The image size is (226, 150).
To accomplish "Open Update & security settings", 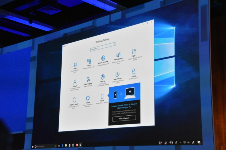I will 74,103.
